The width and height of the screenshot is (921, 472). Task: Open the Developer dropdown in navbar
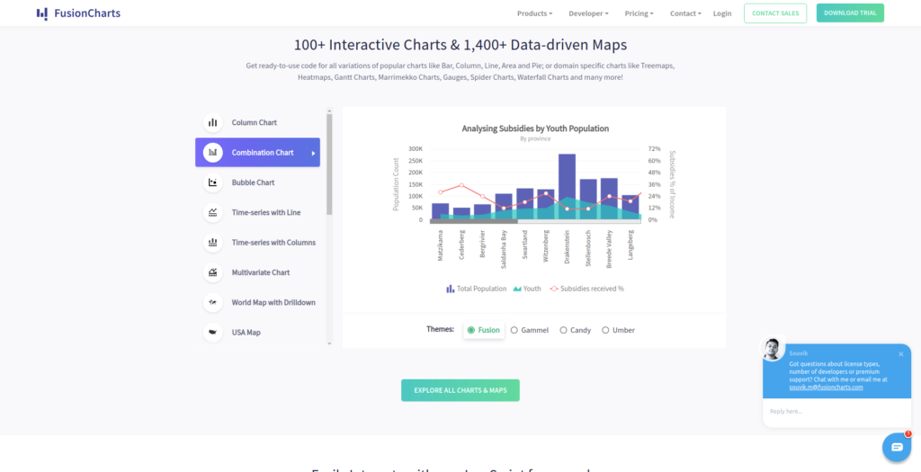(x=588, y=13)
